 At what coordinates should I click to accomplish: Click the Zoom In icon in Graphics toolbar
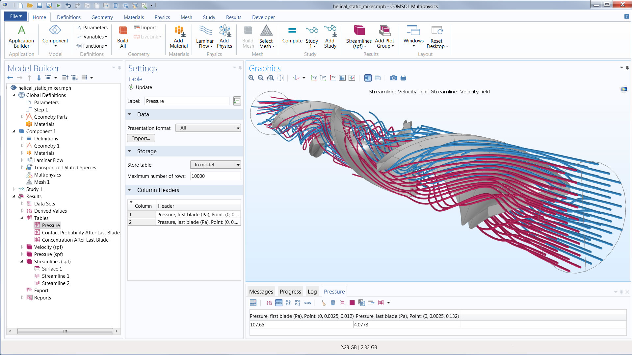251,78
